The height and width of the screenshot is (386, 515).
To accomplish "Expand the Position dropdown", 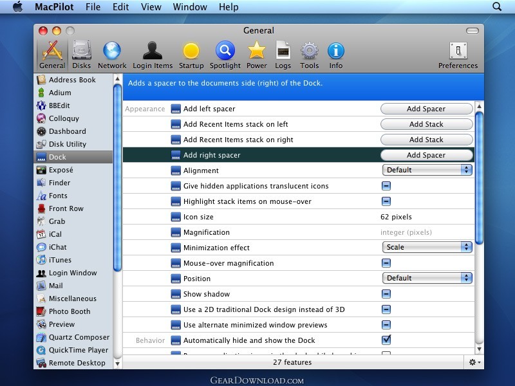I will pyautogui.click(x=427, y=279).
